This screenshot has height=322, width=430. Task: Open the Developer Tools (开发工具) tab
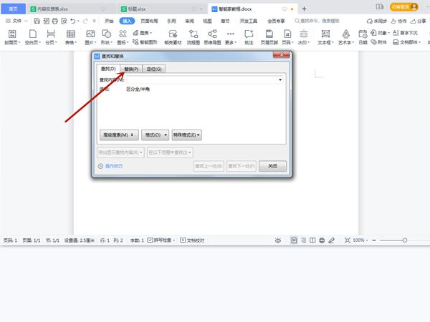[x=249, y=21]
